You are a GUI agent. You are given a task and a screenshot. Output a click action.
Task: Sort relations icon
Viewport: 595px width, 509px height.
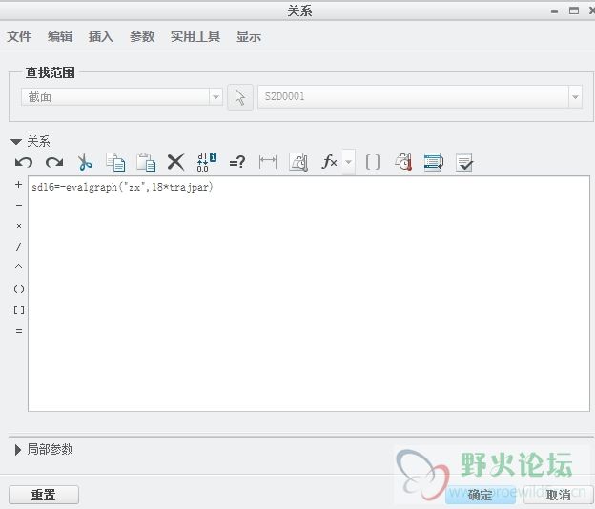pos(434,162)
